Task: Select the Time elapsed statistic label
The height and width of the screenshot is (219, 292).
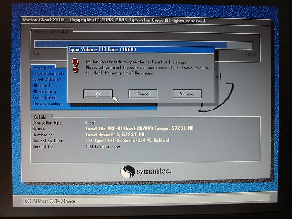Action: click(x=44, y=98)
